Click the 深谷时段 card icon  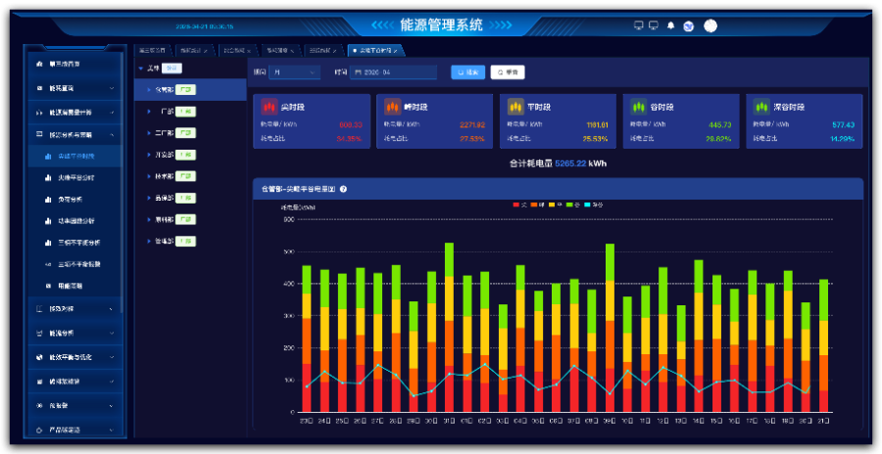click(x=761, y=107)
